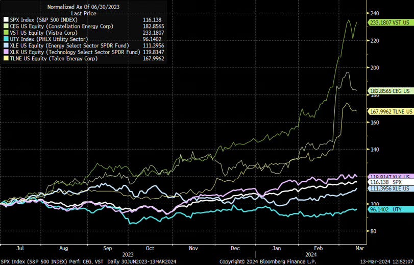Click the CEG last price 182.8565 in legend
Screen dimensions: 414x265
click(154, 26)
